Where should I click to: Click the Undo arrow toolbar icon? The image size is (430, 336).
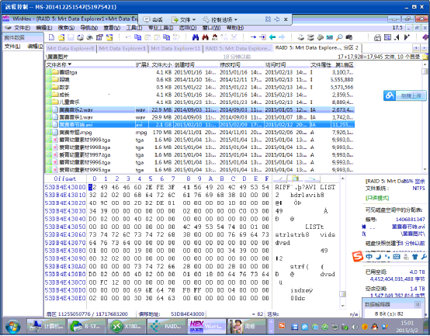click(128, 37)
